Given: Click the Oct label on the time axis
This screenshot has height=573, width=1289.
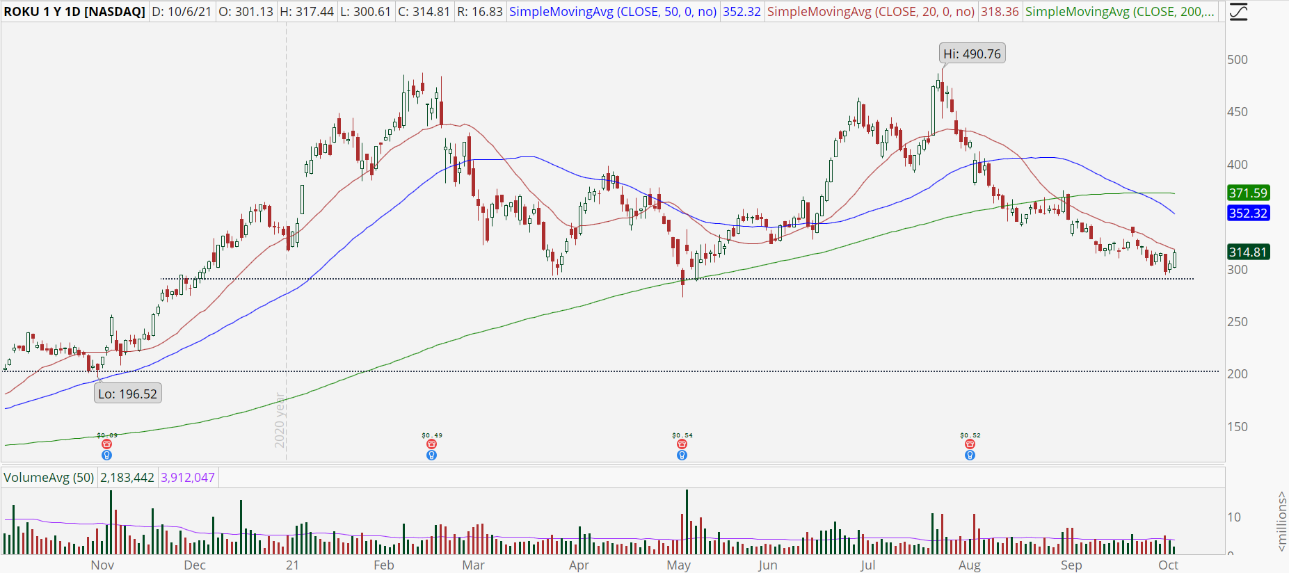Looking at the screenshot, I should 1168,565.
